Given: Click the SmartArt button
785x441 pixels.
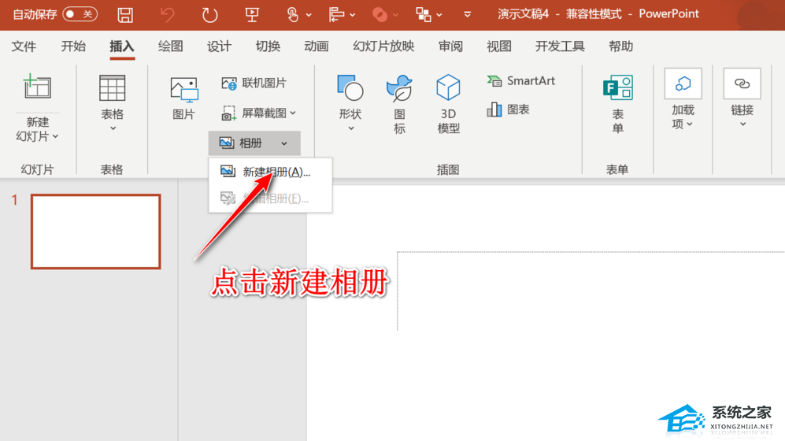Looking at the screenshot, I should click(x=520, y=80).
